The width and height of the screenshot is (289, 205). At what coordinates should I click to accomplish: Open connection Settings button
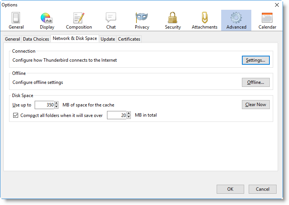point(255,60)
